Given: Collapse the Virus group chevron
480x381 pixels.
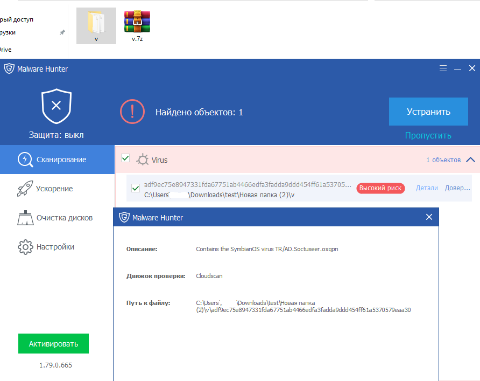Looking at the screenshot, I should (x=470, y=160).
